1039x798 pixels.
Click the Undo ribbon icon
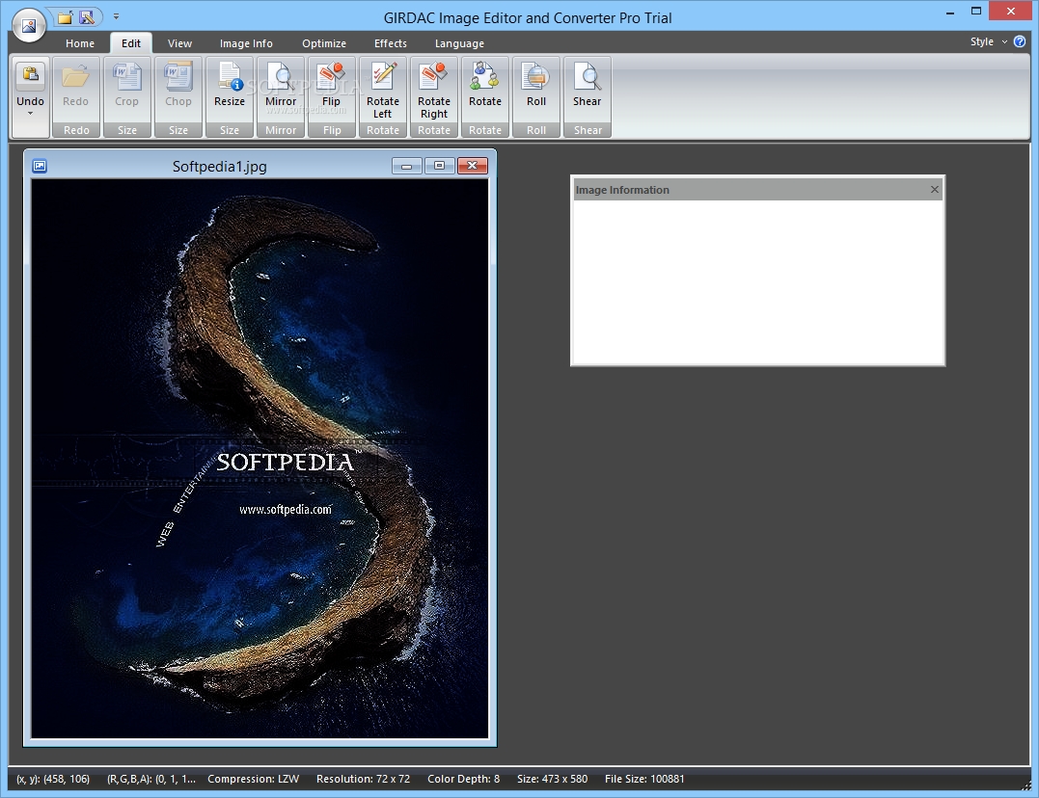pos(30,75)
